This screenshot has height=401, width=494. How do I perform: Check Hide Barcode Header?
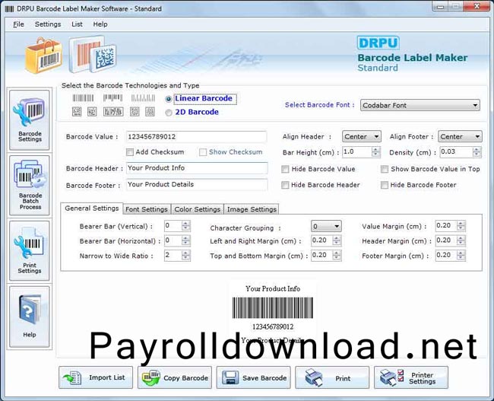pos(285,185)
